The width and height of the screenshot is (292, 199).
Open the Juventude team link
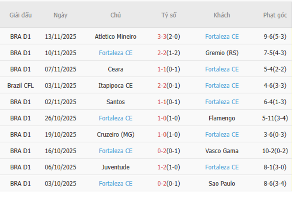pos(115,167)
